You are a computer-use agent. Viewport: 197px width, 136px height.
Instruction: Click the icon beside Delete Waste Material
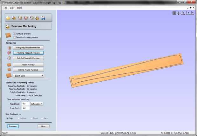pos(9,70)
